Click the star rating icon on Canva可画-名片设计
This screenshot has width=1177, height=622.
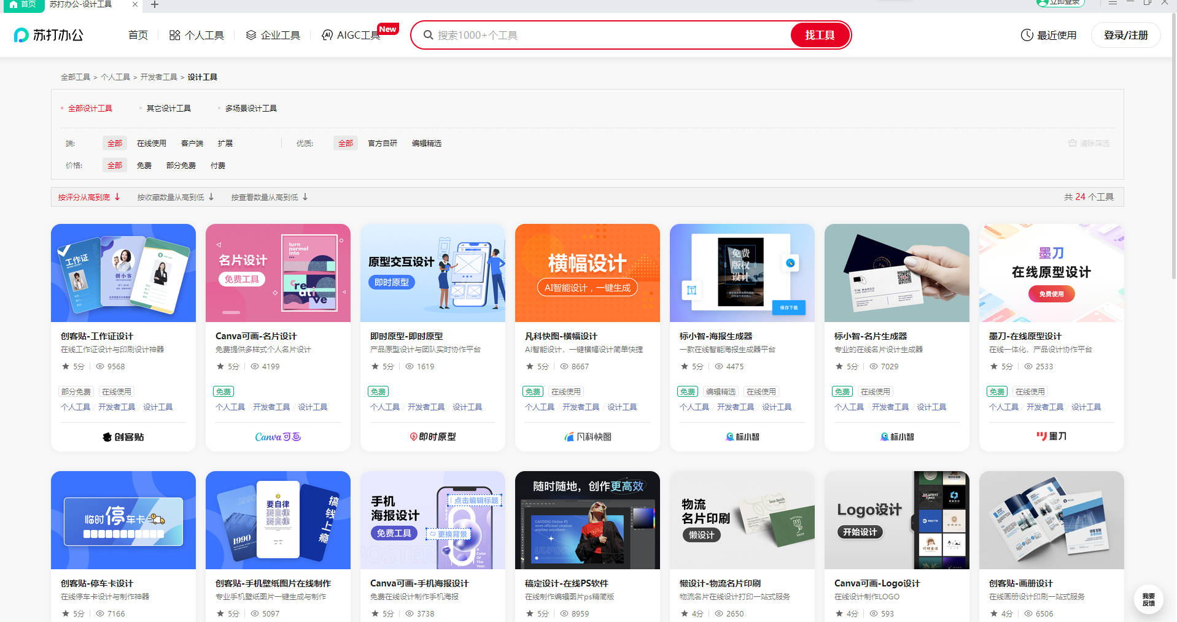pyautogui.click(x=220, y=366)
